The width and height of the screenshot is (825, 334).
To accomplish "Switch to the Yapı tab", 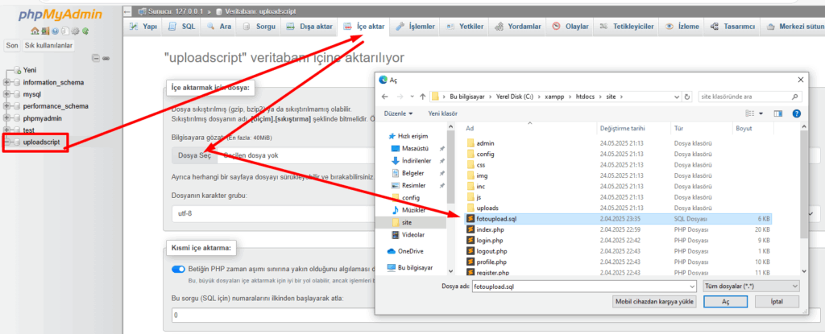I will (x=143, y=27).
